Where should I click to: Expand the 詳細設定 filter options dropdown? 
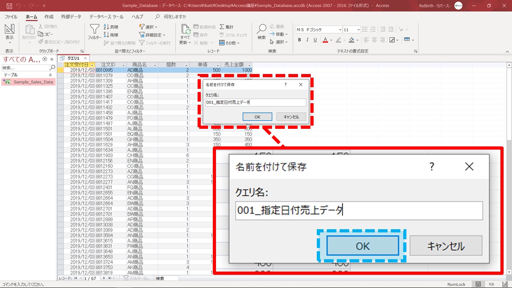pyautogui.click(x=152, y=35)
